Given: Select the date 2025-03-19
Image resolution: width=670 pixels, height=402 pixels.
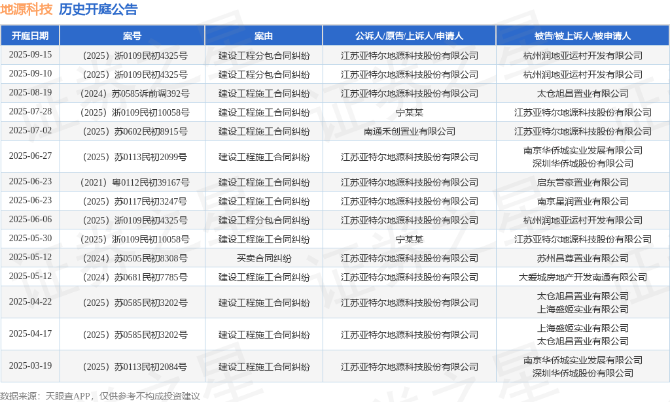Looking at the screenshot, I should (30, 366).
